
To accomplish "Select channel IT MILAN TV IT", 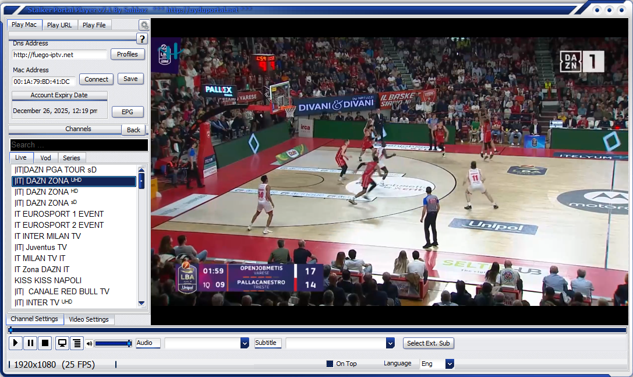I will click(75, 258).
